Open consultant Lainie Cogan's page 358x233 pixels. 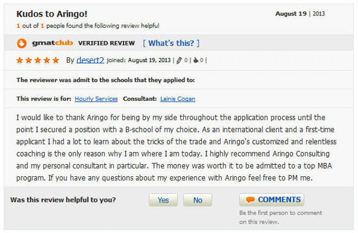pyautogui.click(x=178, y=99)
